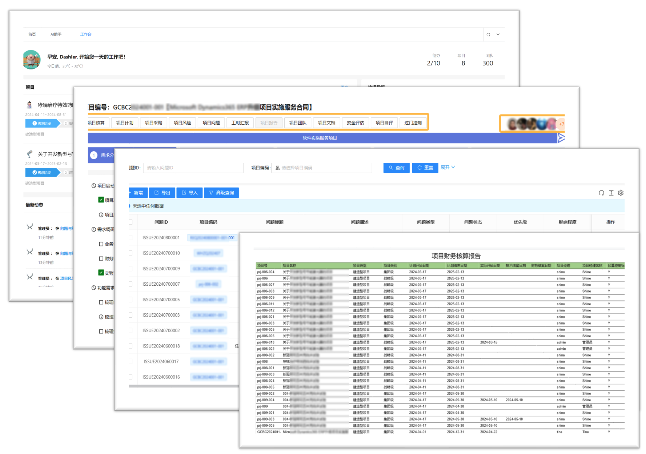Click the 查询 search button

(x=397, y=168)
